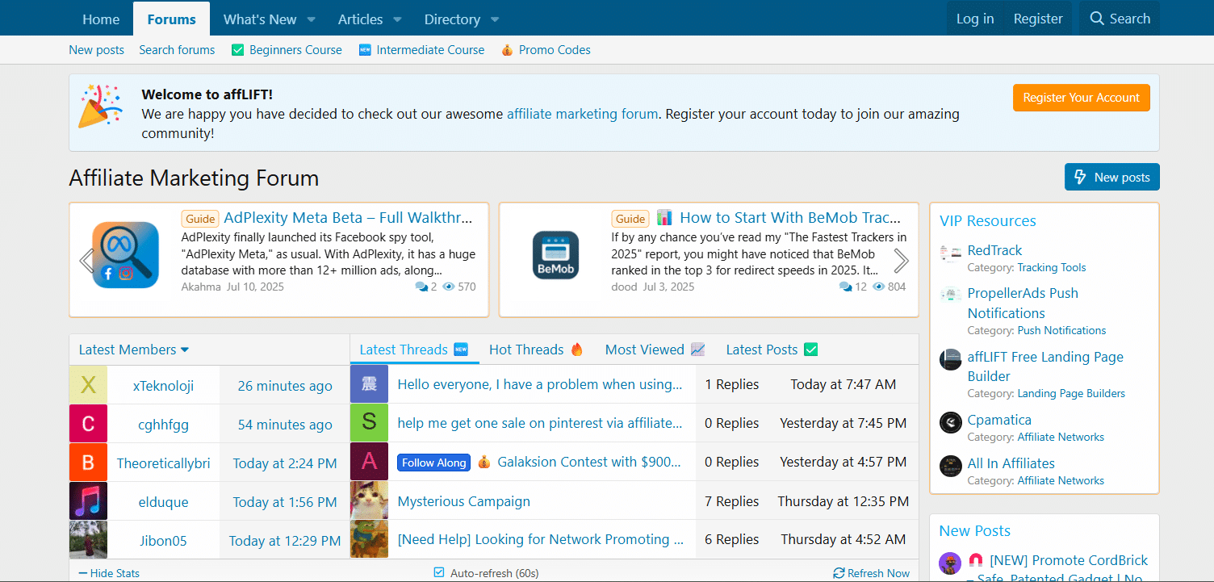This screenshot has height=582, width=1214.
Task: Click the PropellerAds resource icon
Action: coord(951,295)
